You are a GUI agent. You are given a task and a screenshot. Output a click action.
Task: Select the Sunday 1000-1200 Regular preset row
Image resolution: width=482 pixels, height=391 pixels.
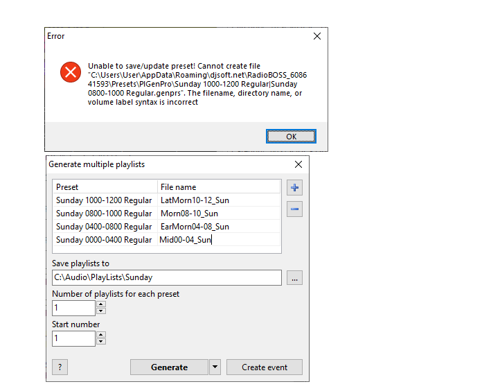tap(104, 200)
